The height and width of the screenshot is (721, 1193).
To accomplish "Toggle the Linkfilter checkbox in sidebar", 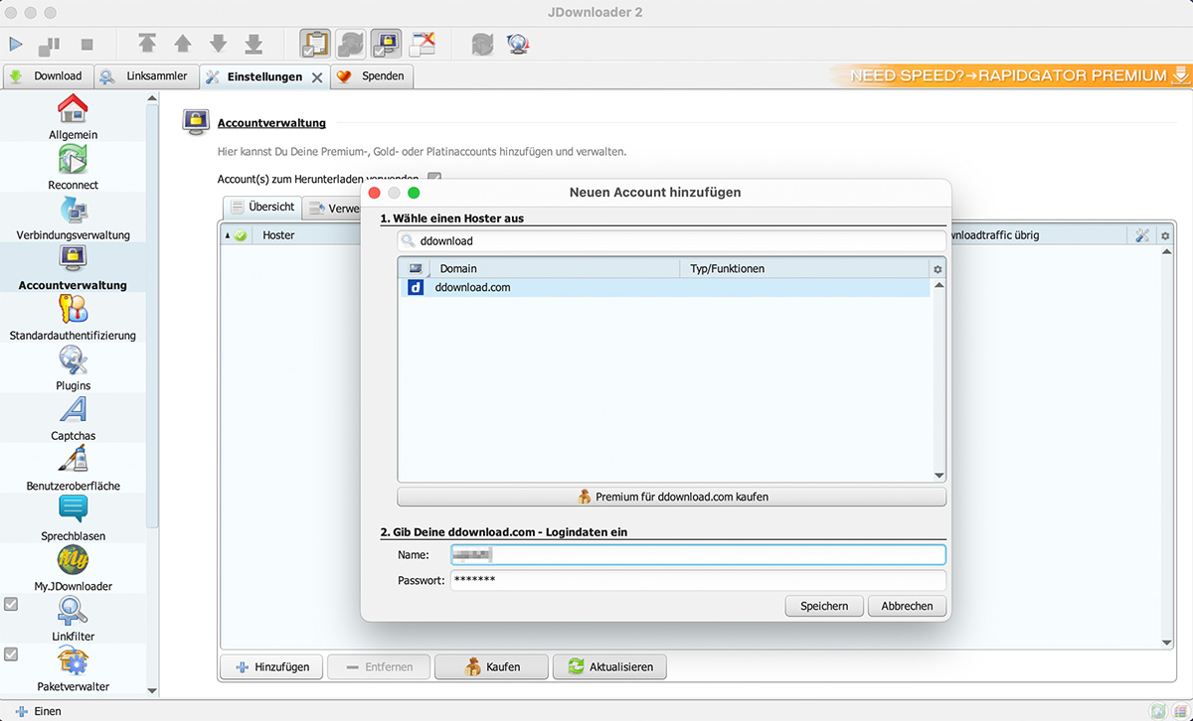I will click(11, 604).
